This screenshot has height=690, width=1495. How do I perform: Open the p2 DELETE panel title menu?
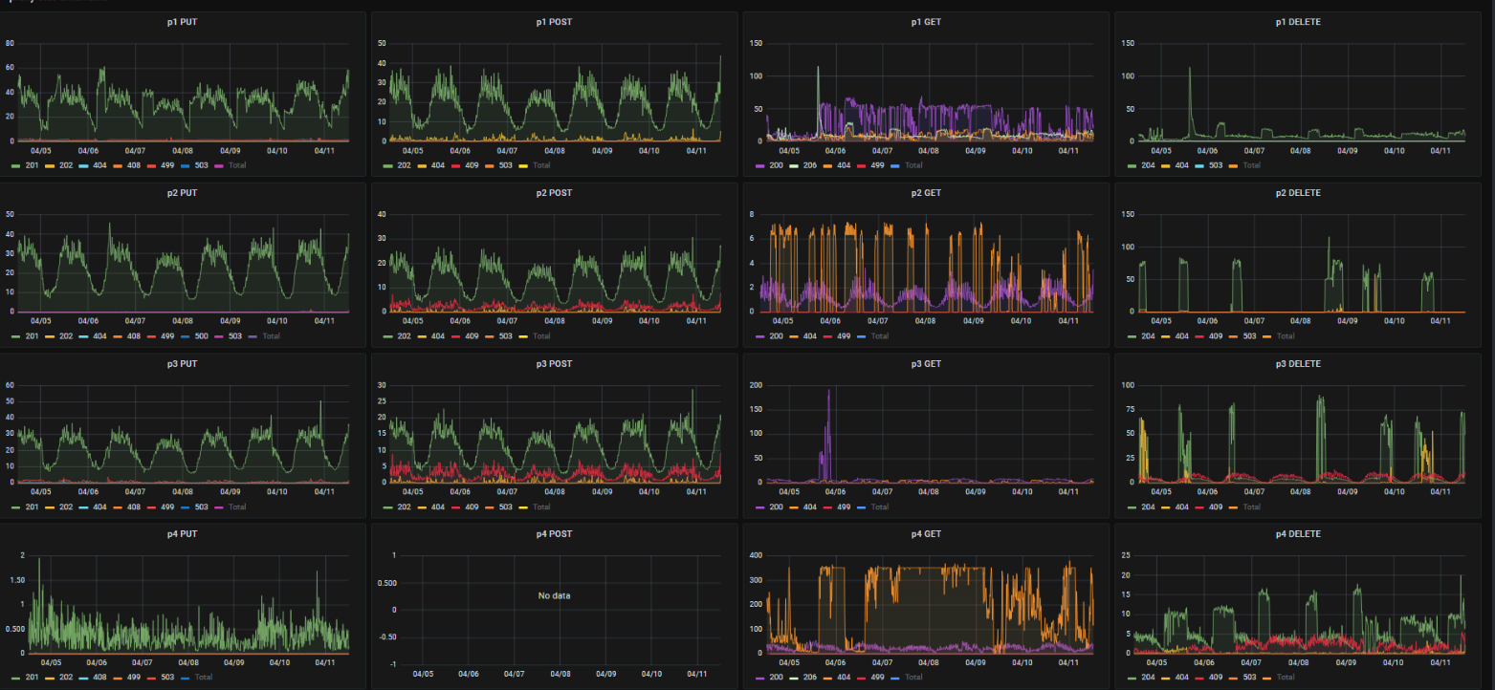coord(1298,192)
